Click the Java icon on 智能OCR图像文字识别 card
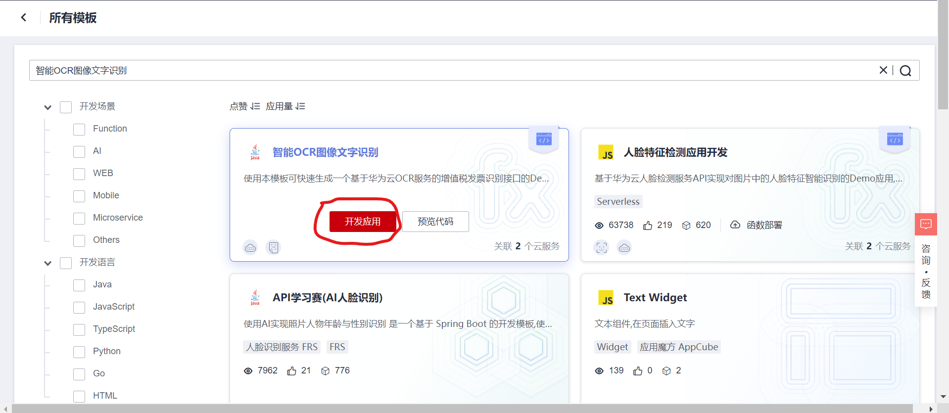 [255, 152]
